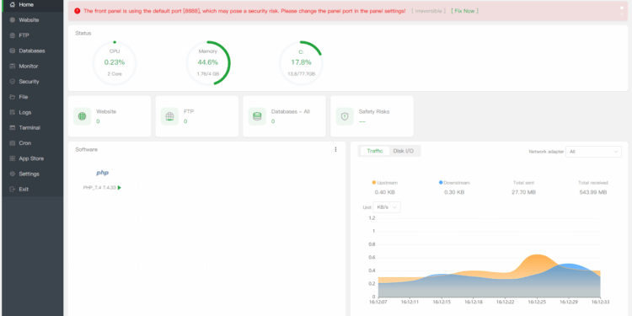The width and height of the screenshot is (632, 316).
Task: Click the Website card green globe icon
Action: click(83, 116)
